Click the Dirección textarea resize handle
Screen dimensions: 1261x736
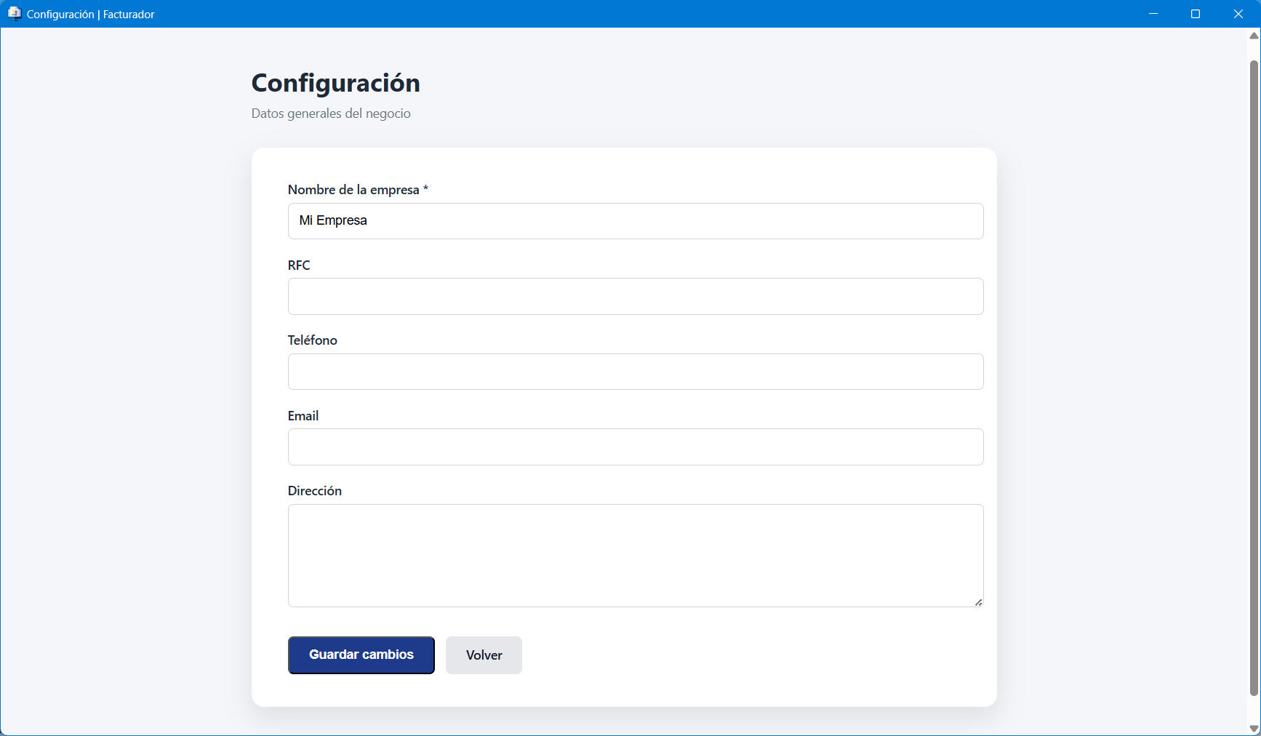(978, 602)
